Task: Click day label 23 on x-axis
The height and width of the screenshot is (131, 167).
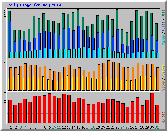Action: pos(117,127)
